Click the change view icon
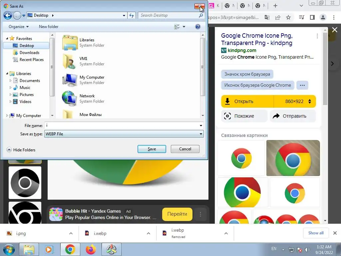341x256 pixels. pyautogui.click(x=177, y=27)
